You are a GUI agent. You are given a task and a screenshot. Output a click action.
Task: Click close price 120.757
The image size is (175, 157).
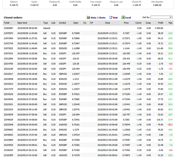[x=126, y=115]
